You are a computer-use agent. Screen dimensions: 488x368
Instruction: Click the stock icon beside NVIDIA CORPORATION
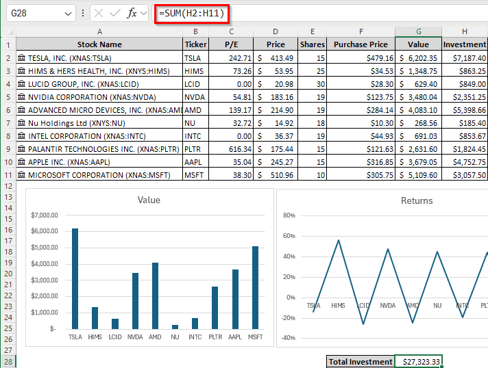[21, 97]
